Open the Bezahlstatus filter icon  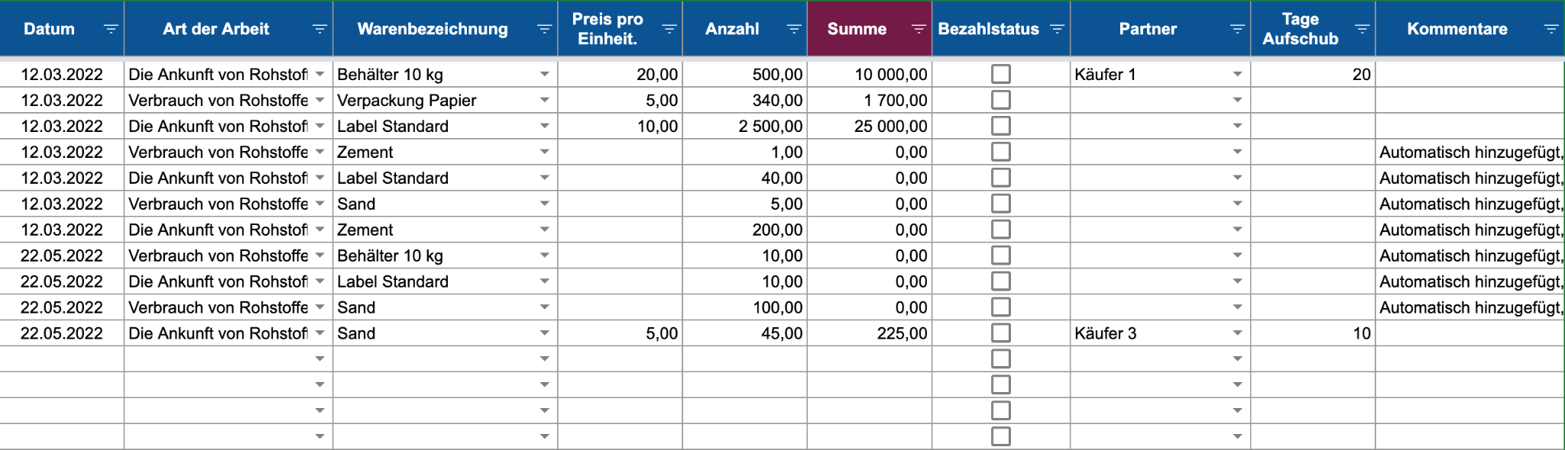[1057, 29]
